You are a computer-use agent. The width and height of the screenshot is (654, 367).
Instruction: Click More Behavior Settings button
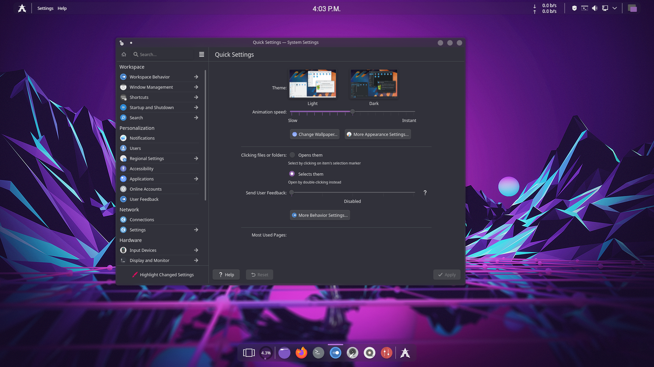coord(320,215)
